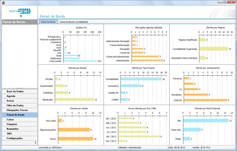Click the Médio bar valued 2
The image size is (237, 151).
click(x=187, y=139)
